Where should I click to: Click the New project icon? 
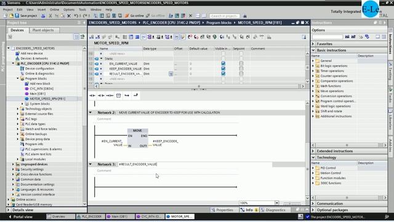[6, 16]
